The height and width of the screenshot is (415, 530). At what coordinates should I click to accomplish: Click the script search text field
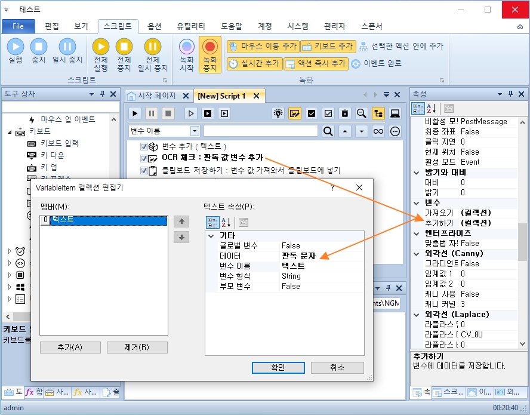260,131
